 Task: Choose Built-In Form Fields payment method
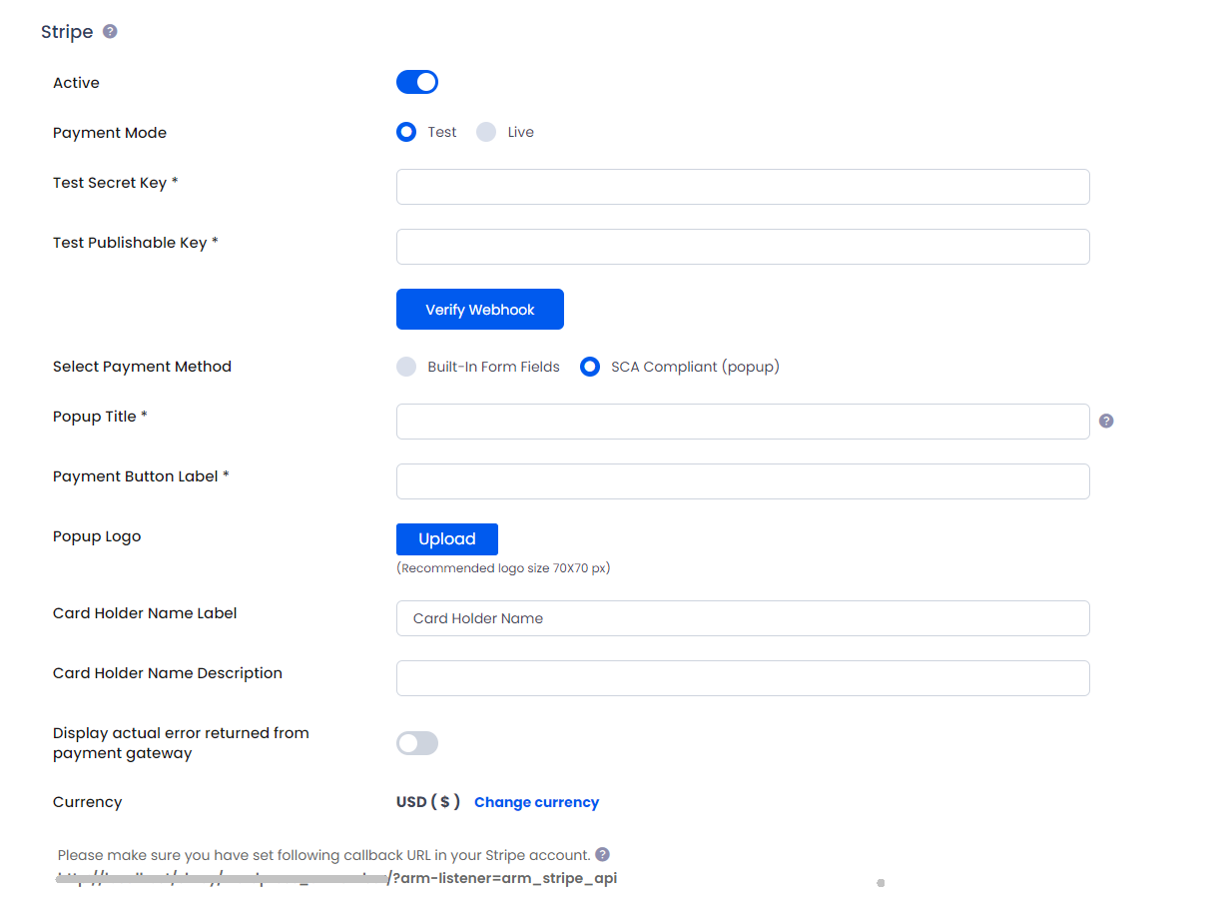pyautogui.click(x=406, y=367)
